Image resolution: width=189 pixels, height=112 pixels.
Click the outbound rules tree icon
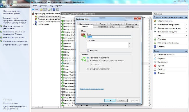[x=36, y=19]
